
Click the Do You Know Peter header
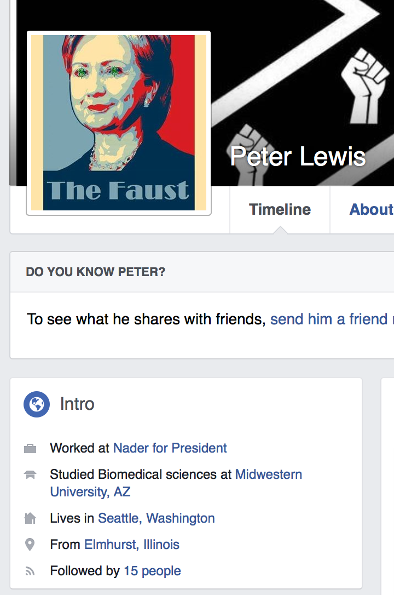point(95,272)
